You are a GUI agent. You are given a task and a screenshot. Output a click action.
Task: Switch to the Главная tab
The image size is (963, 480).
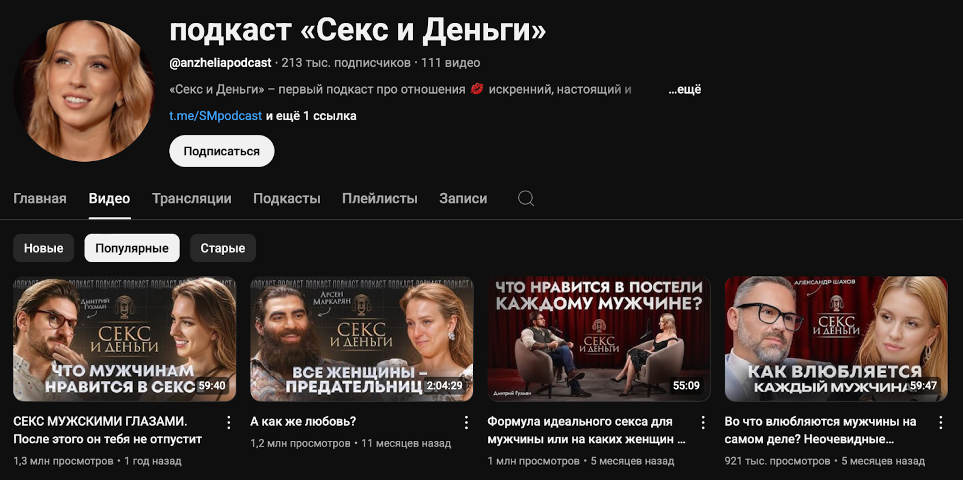coord(40,198)
